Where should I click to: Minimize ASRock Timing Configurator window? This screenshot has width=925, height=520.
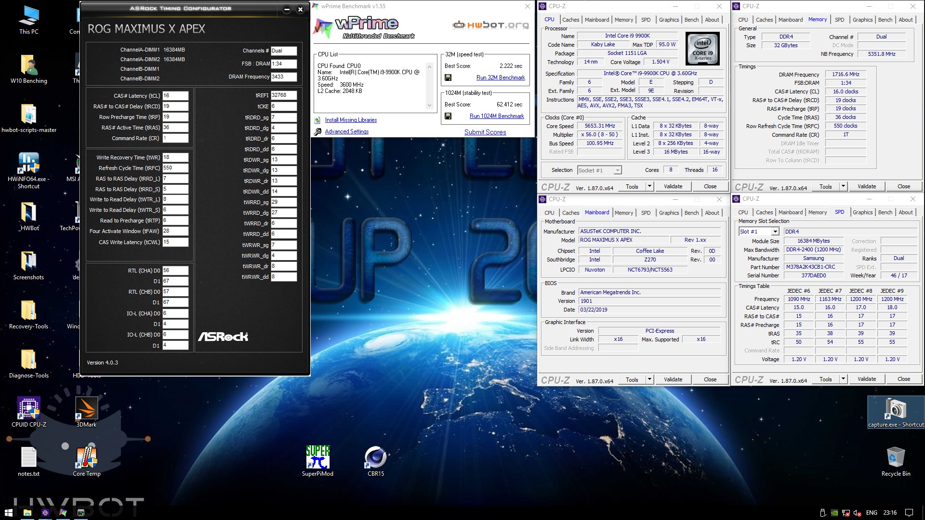pos(287,9)
